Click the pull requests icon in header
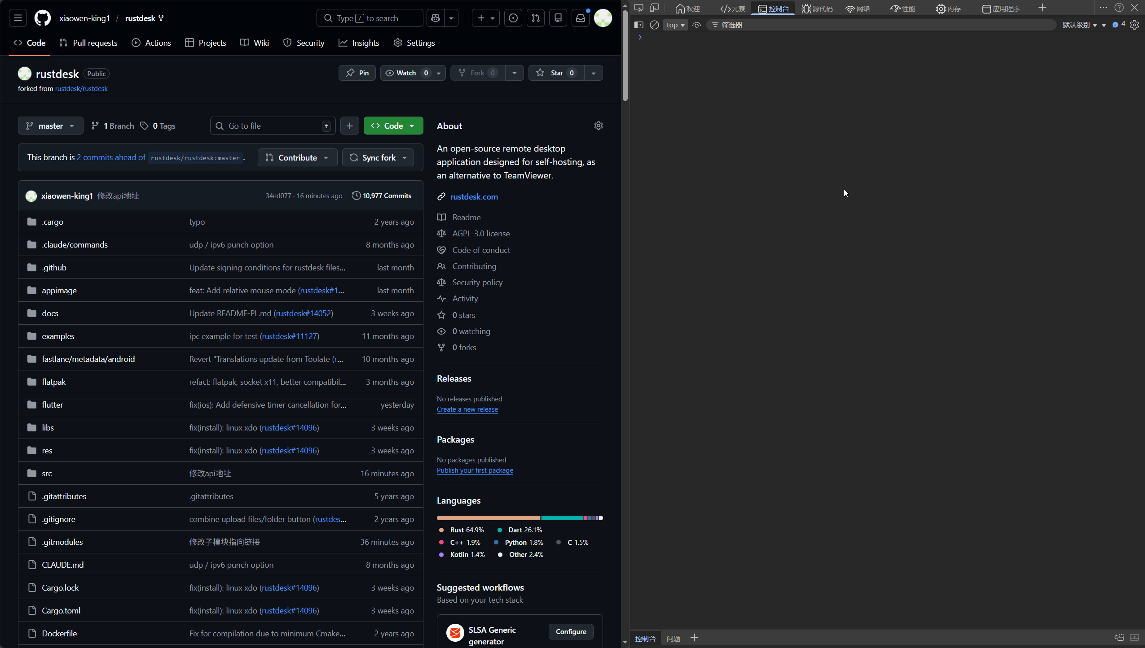 point(536,18)
